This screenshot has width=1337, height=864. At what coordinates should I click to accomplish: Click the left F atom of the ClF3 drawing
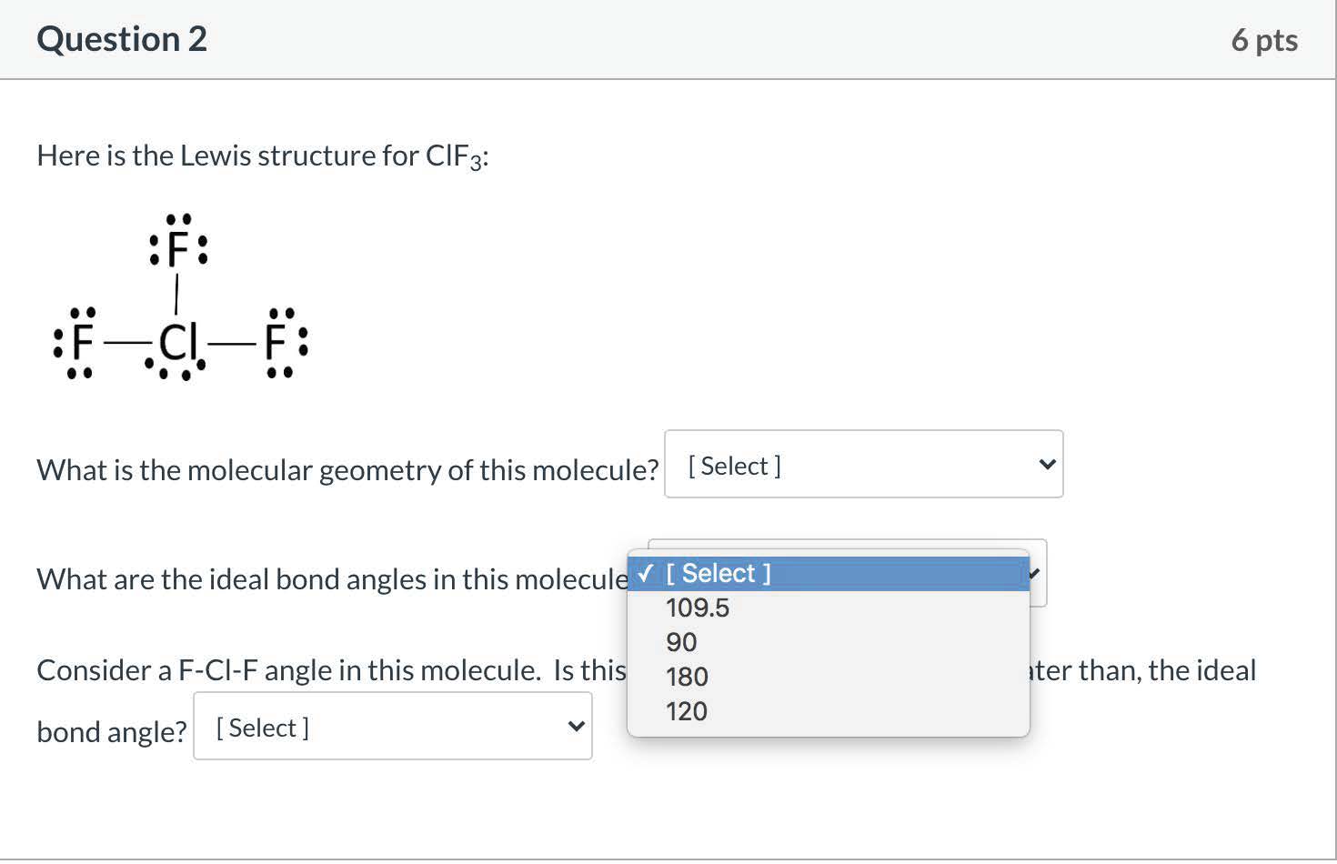click(83, 344)
